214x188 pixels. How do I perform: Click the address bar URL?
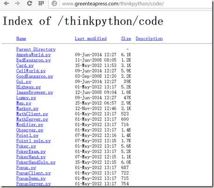[112, 4]
